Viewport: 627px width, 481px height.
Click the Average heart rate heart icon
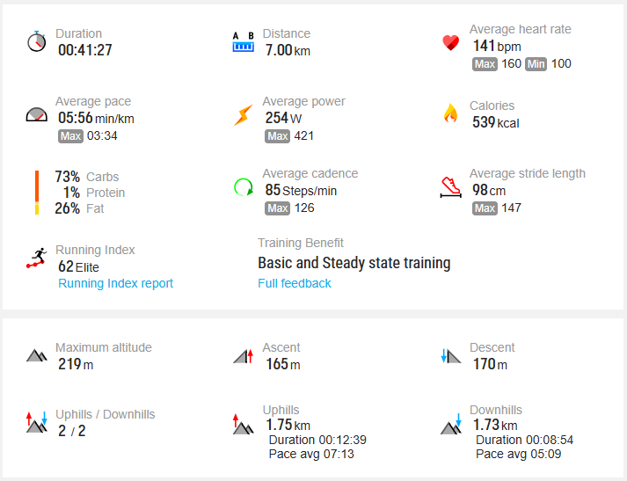point(450,43)
